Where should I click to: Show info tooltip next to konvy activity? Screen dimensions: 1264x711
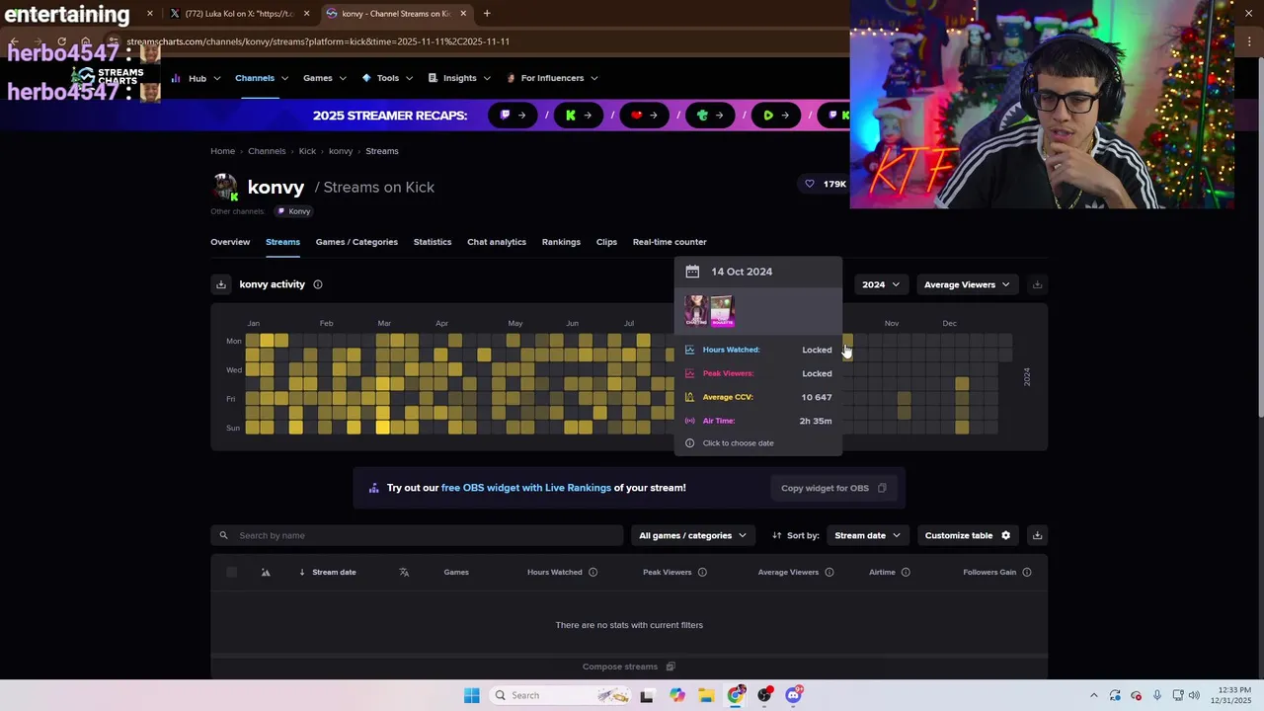tap(318, 284)
